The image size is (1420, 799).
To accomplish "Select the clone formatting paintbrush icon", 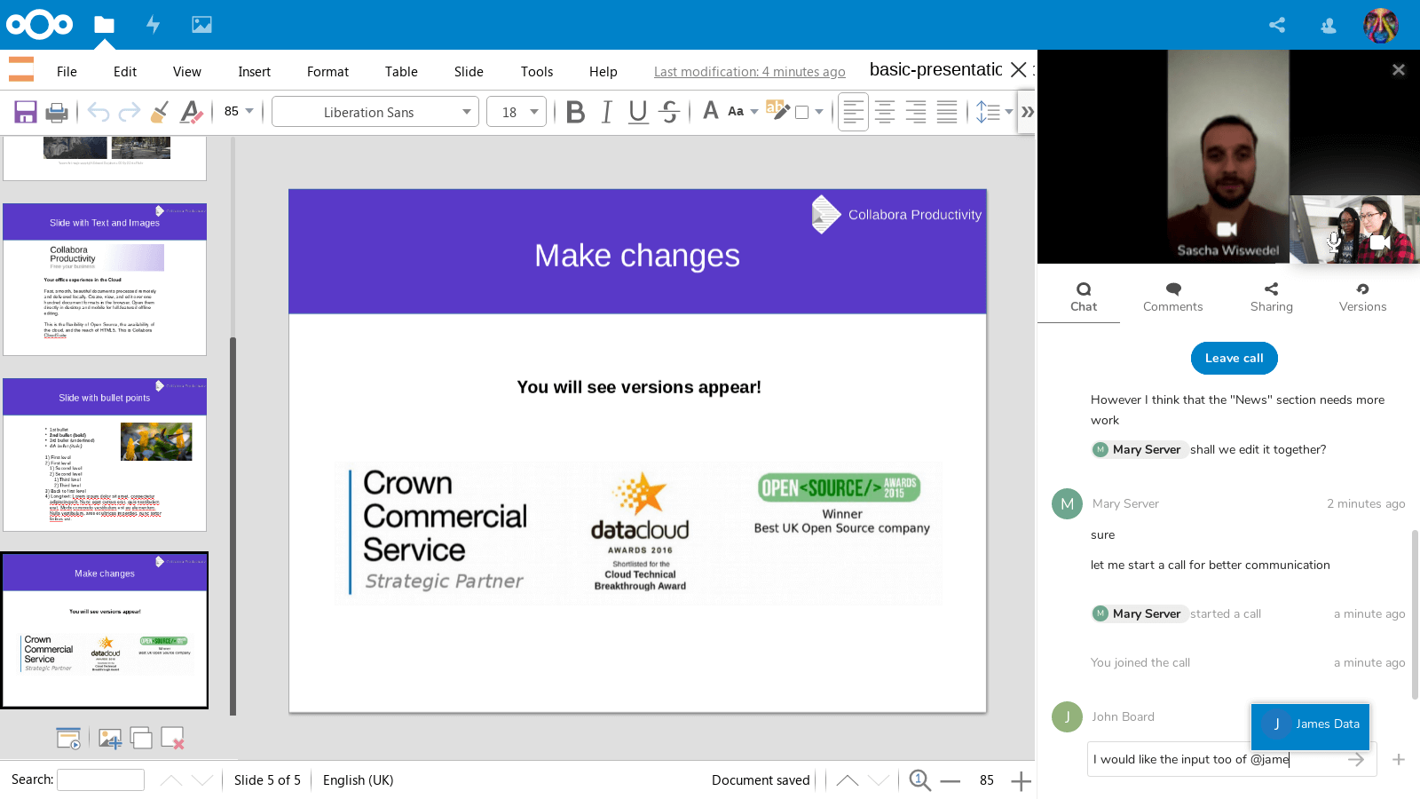I will click(x=160, y=112).
